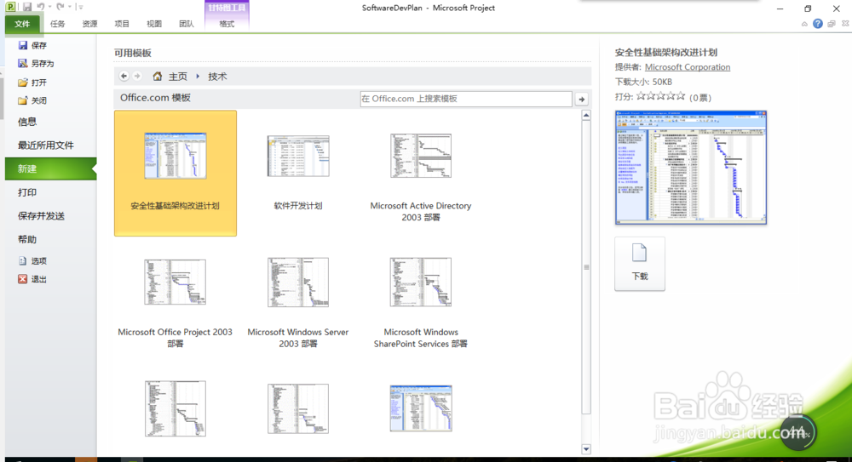Open the 信息 page
The width and height of the screenshot is (852, 462).
(27, 122)
